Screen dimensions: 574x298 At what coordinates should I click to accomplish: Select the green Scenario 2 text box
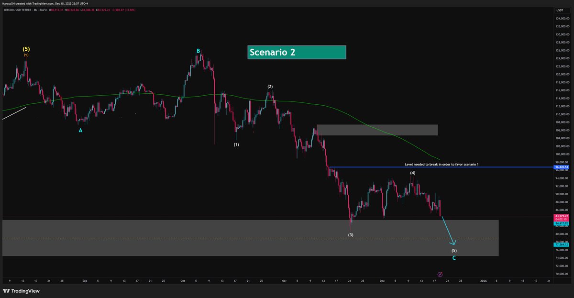[297, 53]
